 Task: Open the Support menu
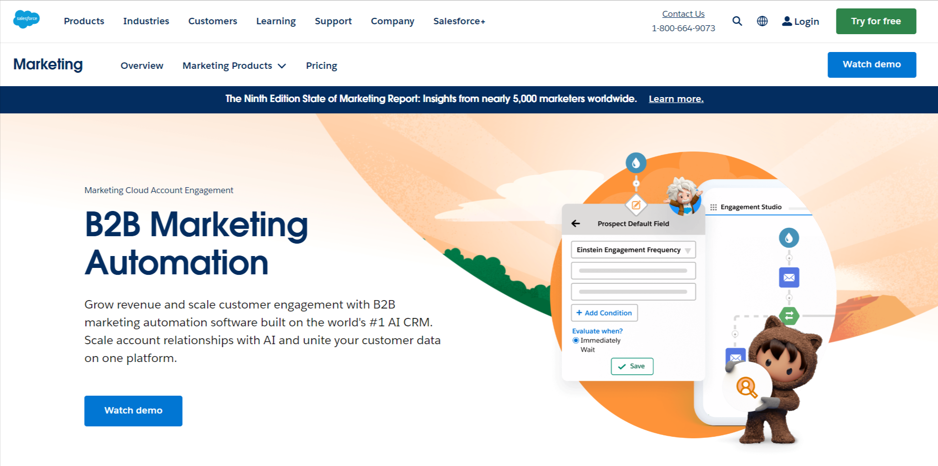(333, 21)
